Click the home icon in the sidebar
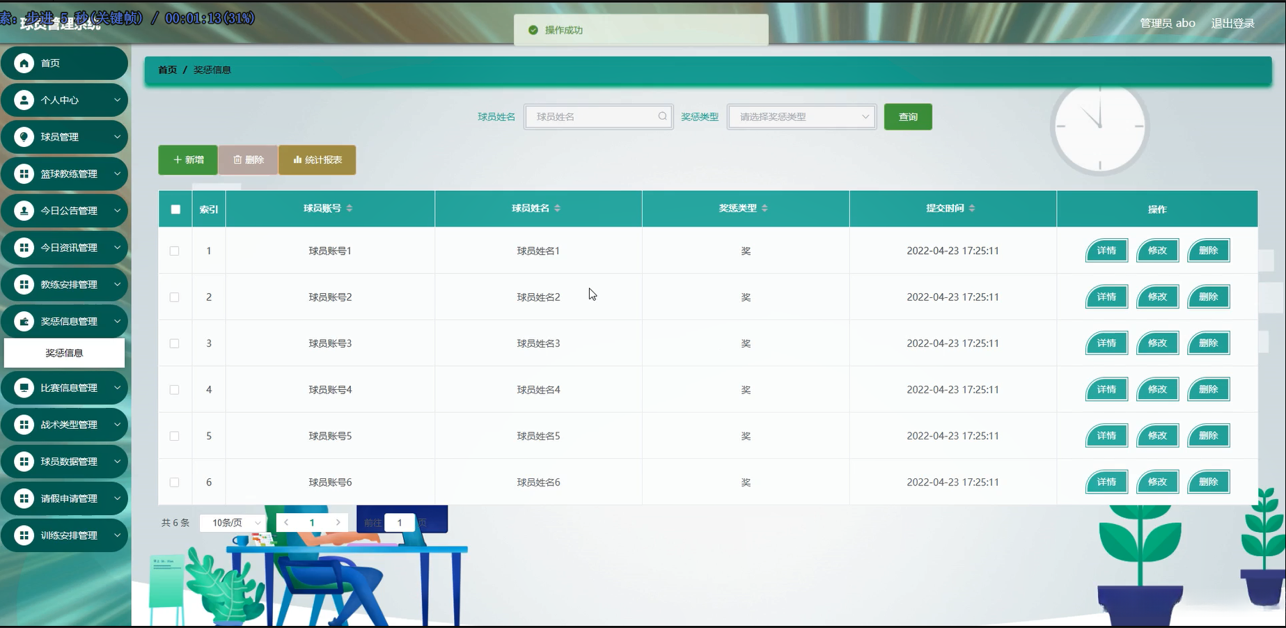 [x=24, y=63]
